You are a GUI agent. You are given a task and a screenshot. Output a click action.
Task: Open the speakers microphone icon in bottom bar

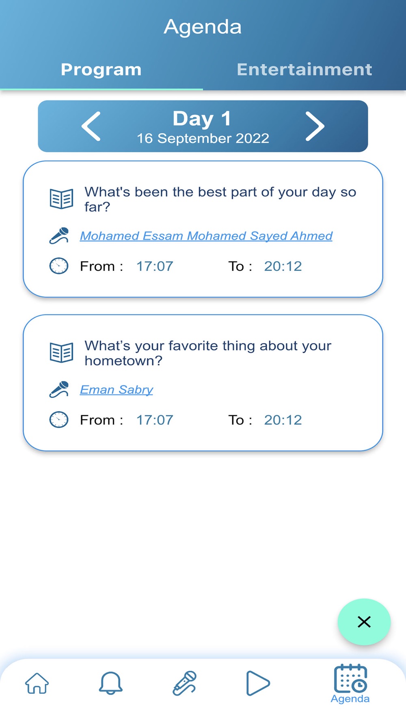coord(184,683)
